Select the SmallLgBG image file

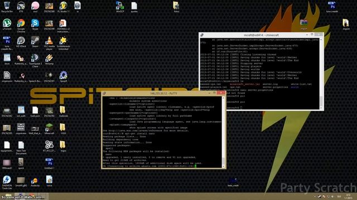[21, 182]
